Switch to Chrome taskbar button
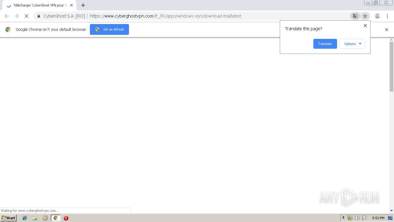 [x=56, y=218]
